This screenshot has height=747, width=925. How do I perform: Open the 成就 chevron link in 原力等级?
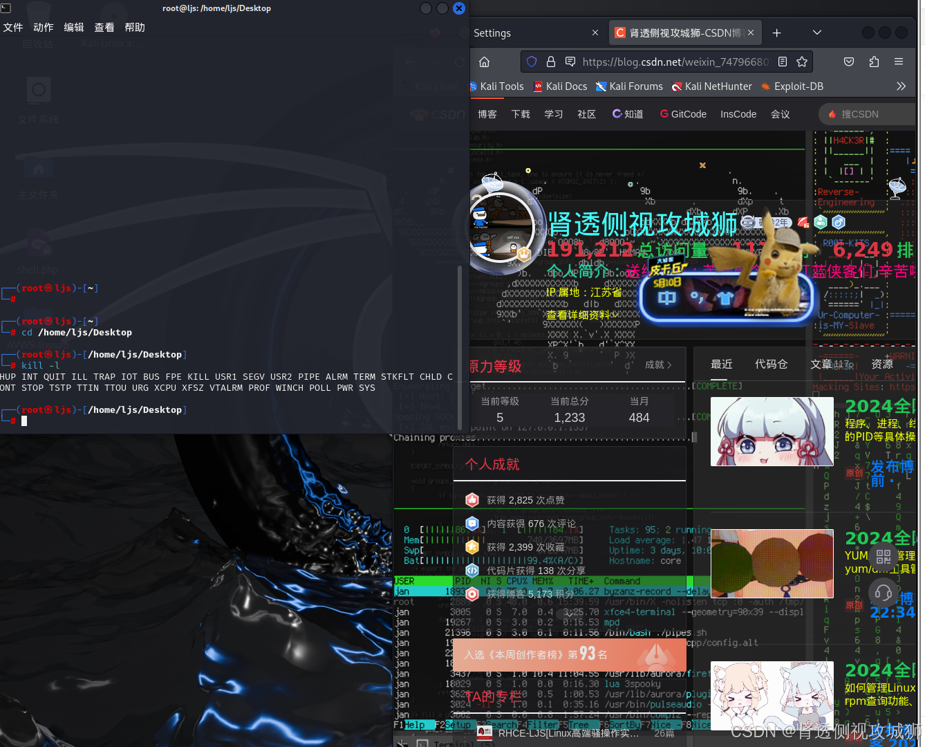click(658, 365)
